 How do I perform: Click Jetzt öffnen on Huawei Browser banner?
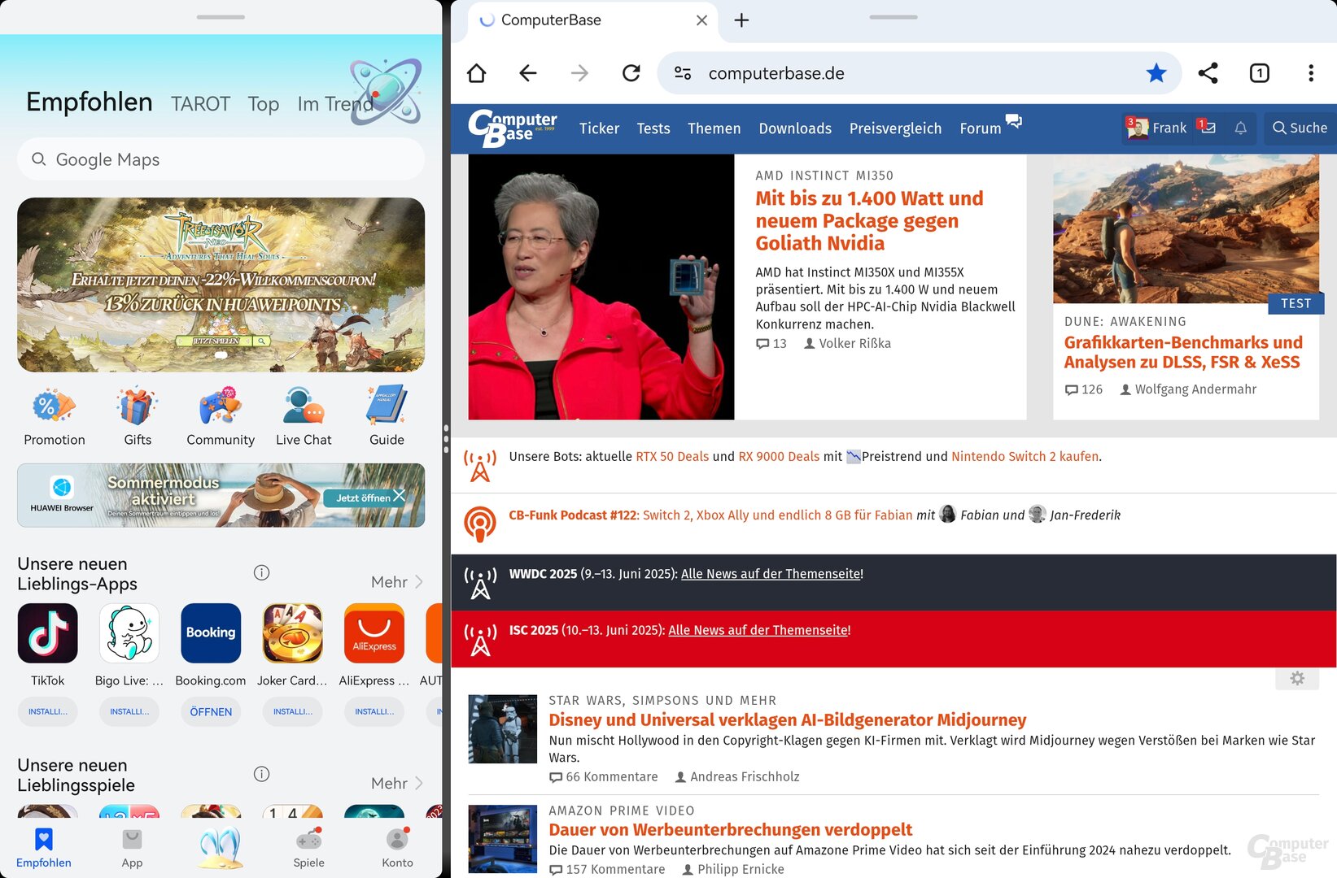363,498
